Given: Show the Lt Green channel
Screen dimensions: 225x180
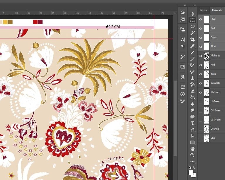Looking at the screenshot, I should pos(201,102).
